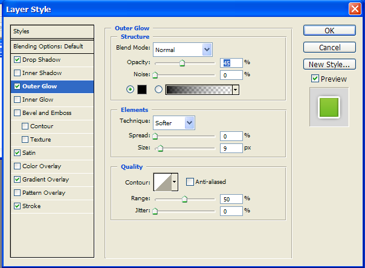Select the solid color radio button

(x=129, y=90)
